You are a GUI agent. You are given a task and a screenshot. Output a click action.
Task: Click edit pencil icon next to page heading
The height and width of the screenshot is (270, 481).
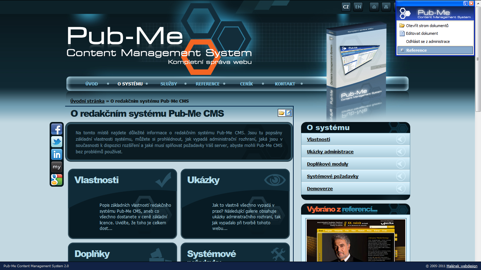pos(288,113)
